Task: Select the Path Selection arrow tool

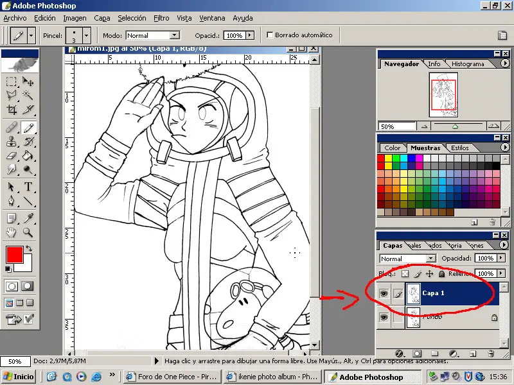Action: [x=11, y=187]
